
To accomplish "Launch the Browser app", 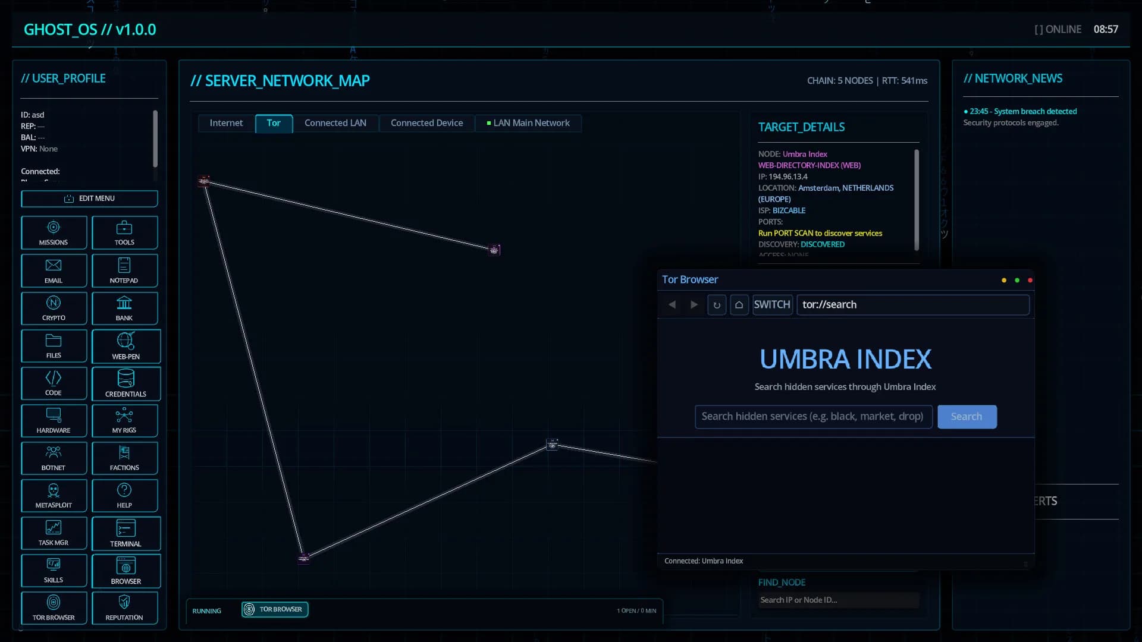I will [x=126, y=571].
